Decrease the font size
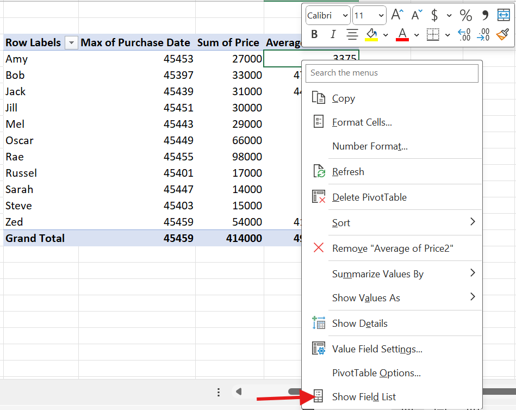This screenshot has width=516, height=410. coord(416,15)
